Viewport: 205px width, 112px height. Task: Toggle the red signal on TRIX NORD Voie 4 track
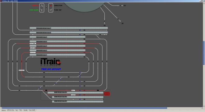(x=84, y=44)
